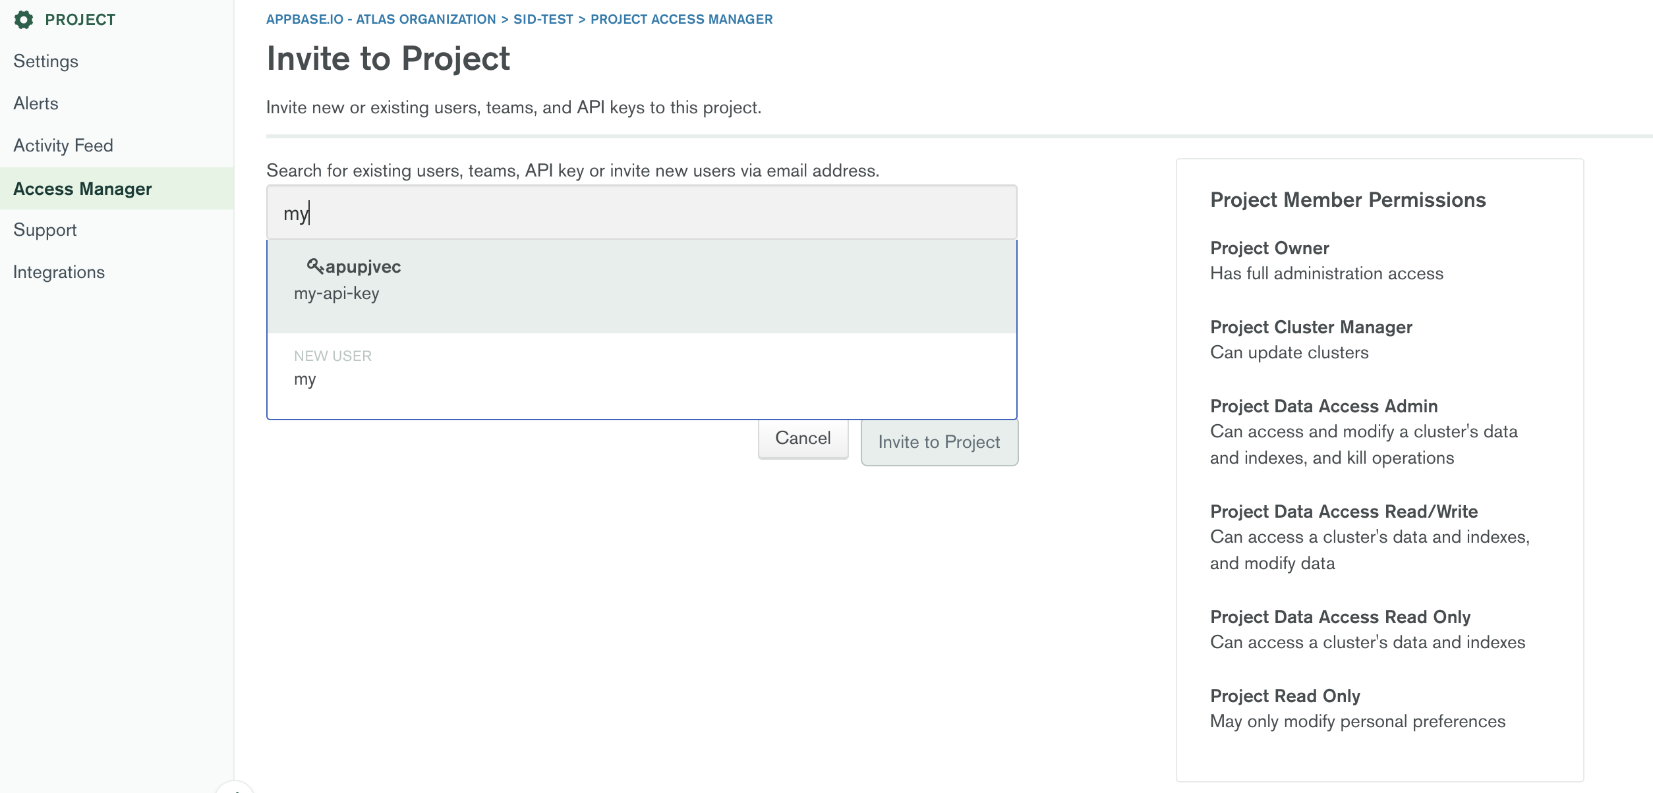Open the Support section
The height and width of the screenshot is (793, 1653).
pyautogui.click(x=45, y=230)
